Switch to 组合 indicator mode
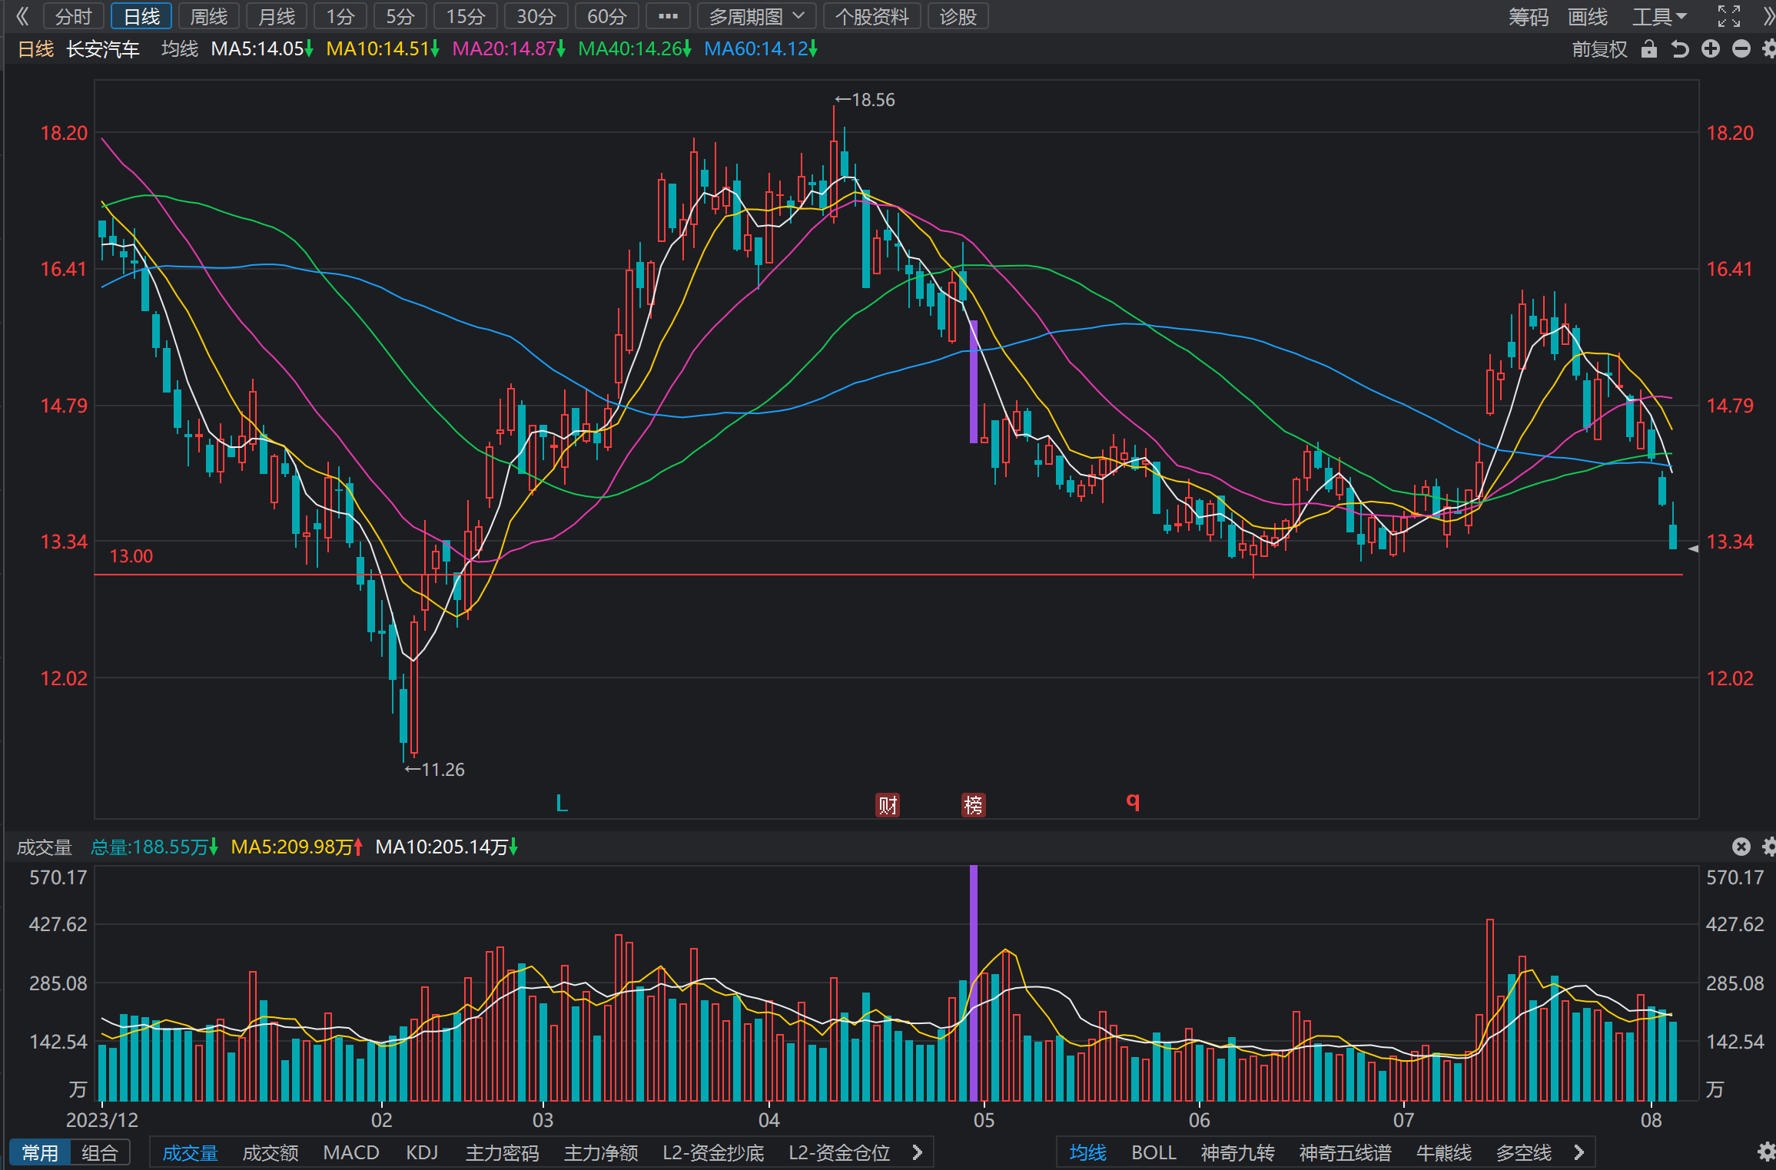 [x=100, y=1152]
